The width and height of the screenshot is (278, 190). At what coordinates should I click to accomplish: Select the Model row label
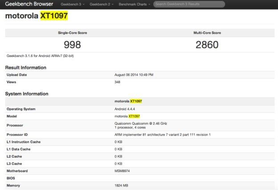pyautogui.click(x=12, y=116)
